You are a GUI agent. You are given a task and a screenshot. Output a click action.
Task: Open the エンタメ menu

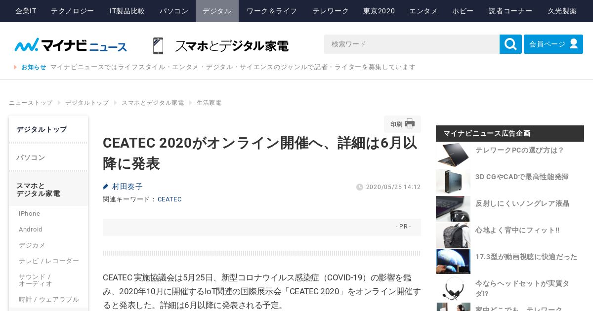click(x=424, y=11)
